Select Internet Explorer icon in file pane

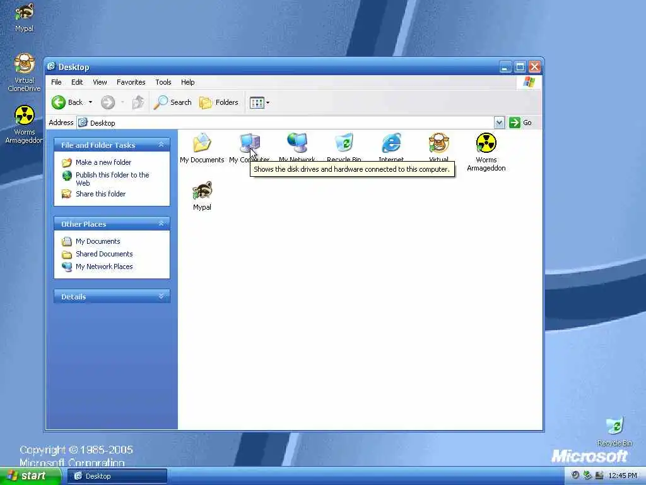[x=391, y=143]
